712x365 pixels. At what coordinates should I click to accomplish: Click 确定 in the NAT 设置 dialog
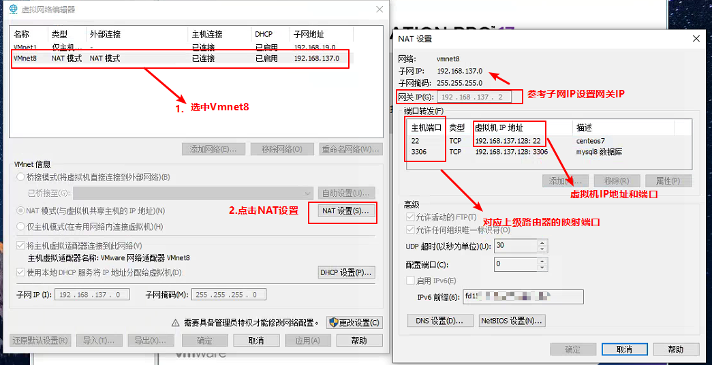[x=573, y=349]
